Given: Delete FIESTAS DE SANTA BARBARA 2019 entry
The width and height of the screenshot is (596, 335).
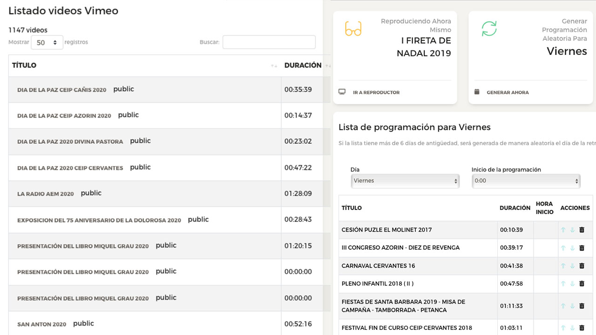Looking at the screenshot, I should pyautogui.click(x=582, y=306).
